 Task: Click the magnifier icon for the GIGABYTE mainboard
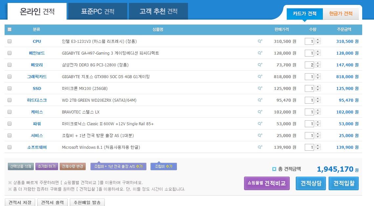click(x=260, y=53)
